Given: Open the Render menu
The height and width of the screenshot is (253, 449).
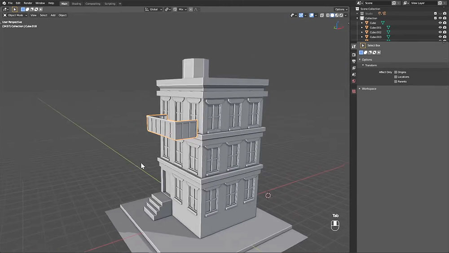Looking at the screenshot, I should pyautogui.click(x=28, y=3).
